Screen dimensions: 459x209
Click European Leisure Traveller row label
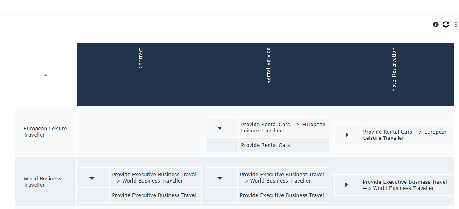[x=45, y=132]
